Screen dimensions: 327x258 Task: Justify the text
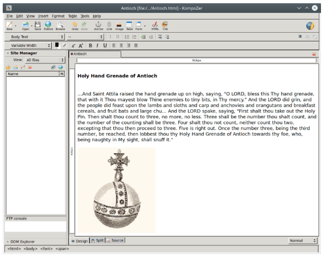(136, 45)
